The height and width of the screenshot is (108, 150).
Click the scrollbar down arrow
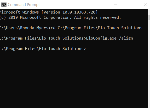[149, 106]
